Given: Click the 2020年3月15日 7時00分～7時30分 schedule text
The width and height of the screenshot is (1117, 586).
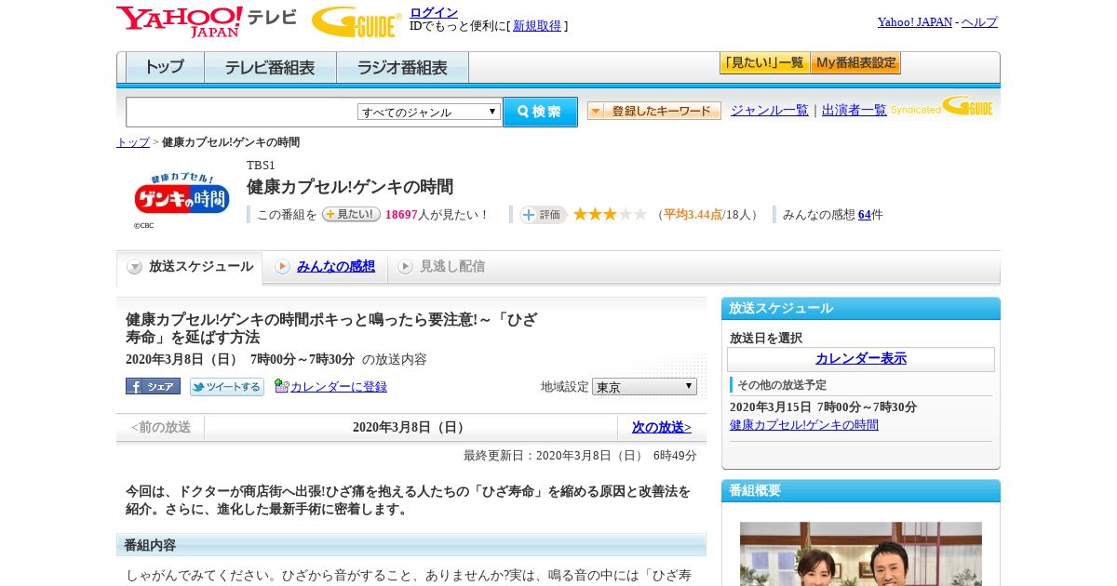Looking at the screenshot, I should [x=823, y=407].
